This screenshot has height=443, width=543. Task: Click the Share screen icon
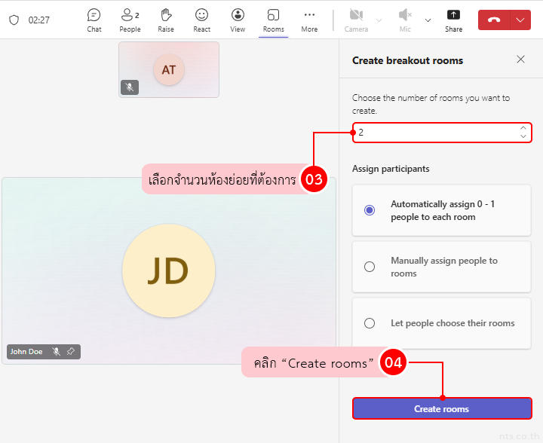(x=453, y=20)
